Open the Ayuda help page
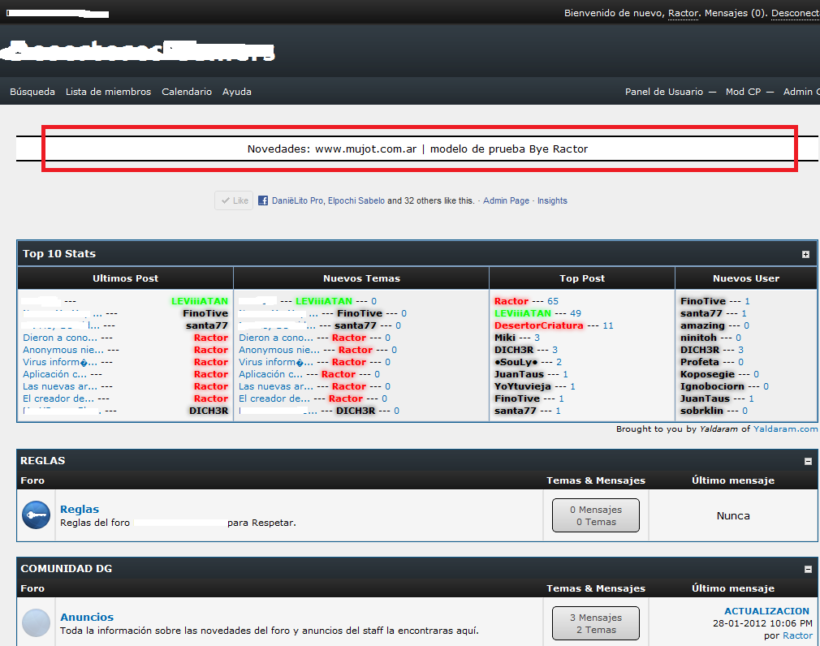The image size is (820, 646). click(237, 92)
